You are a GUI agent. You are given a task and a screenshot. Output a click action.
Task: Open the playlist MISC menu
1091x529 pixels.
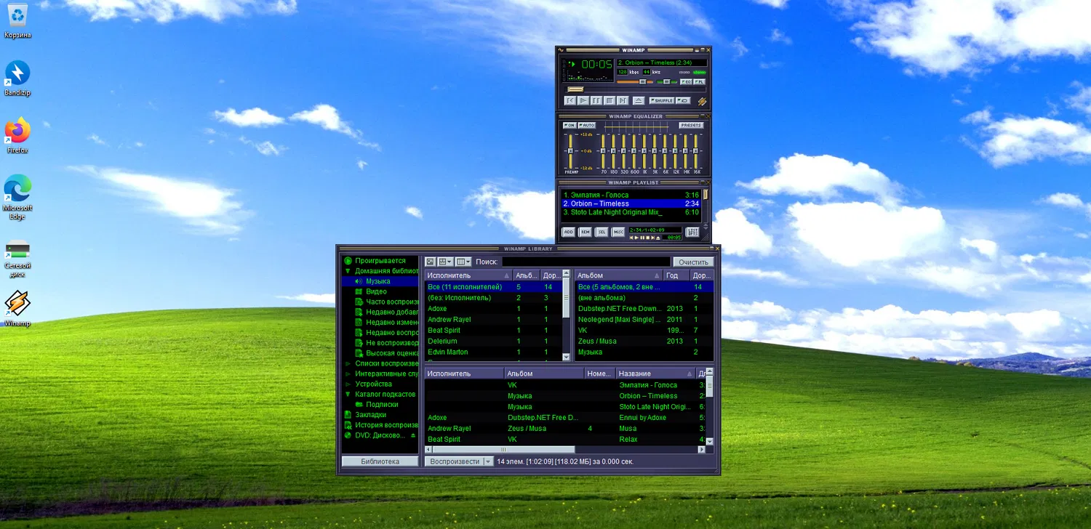619,233
